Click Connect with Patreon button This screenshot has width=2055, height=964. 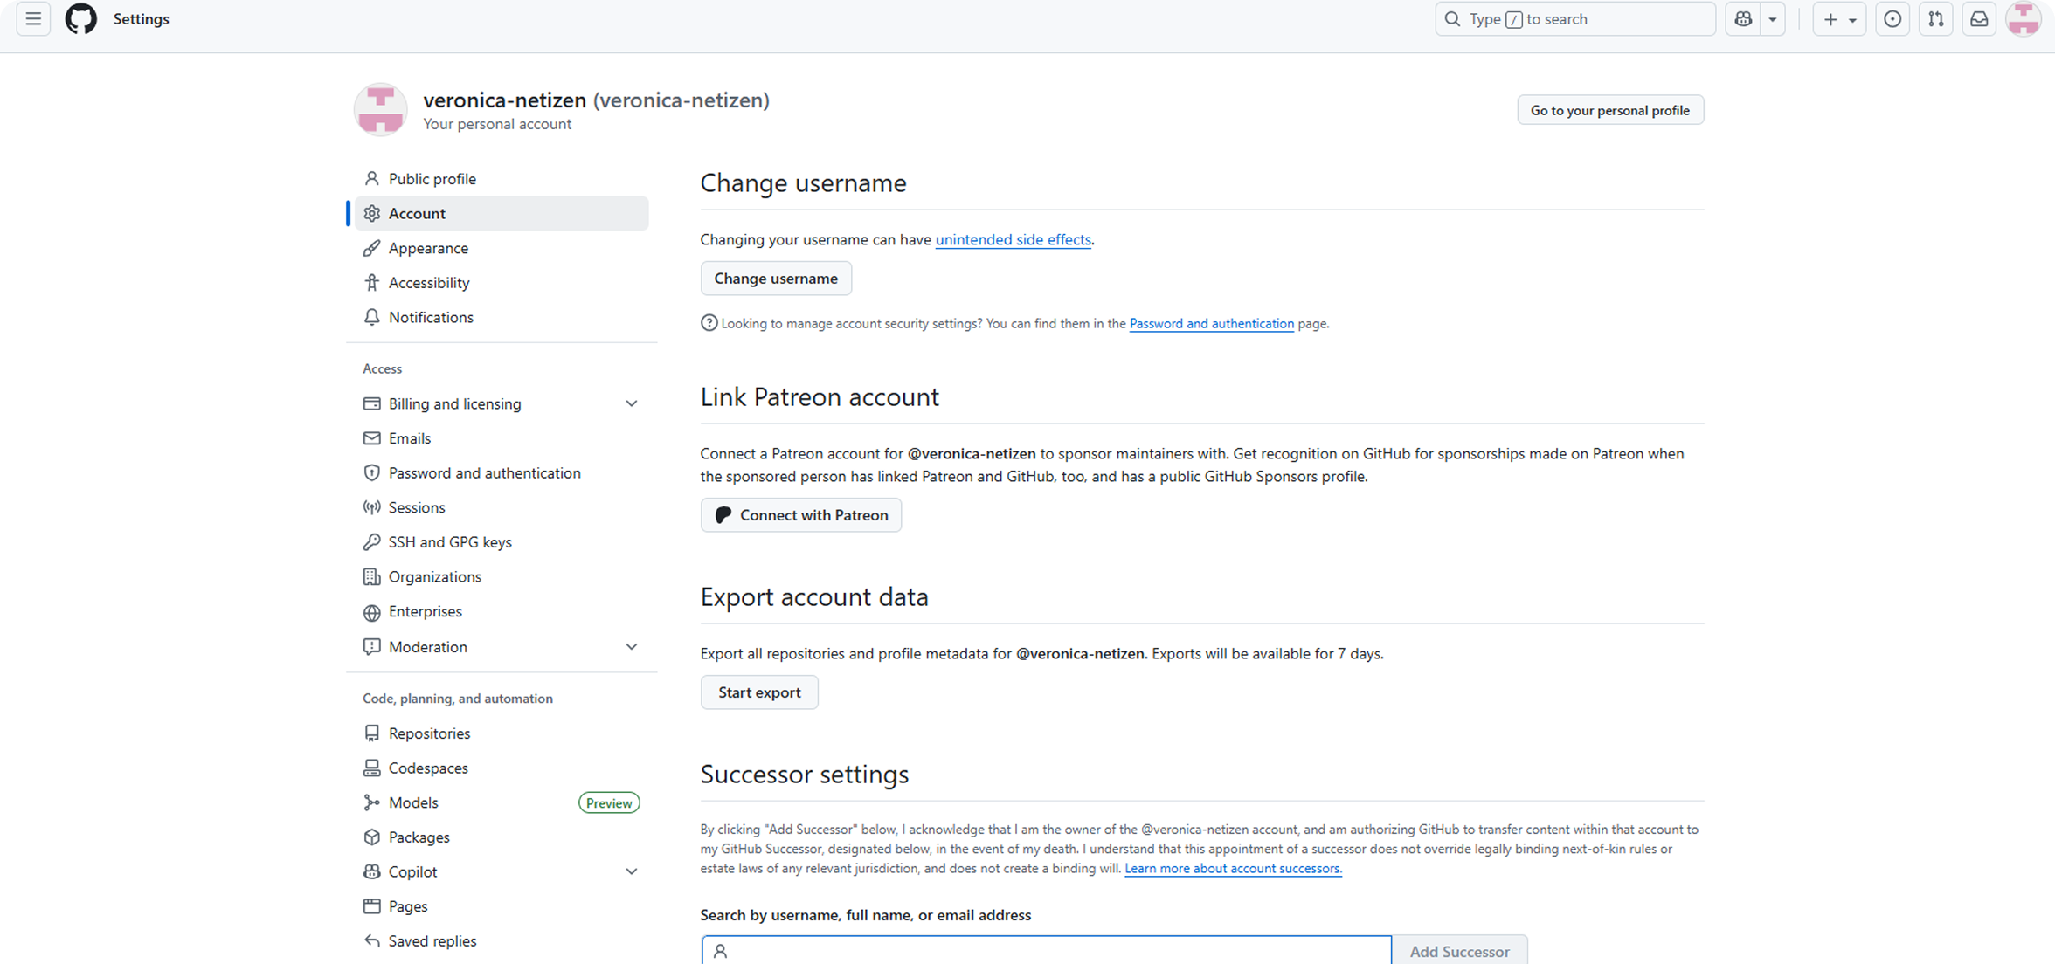[801, 515]
